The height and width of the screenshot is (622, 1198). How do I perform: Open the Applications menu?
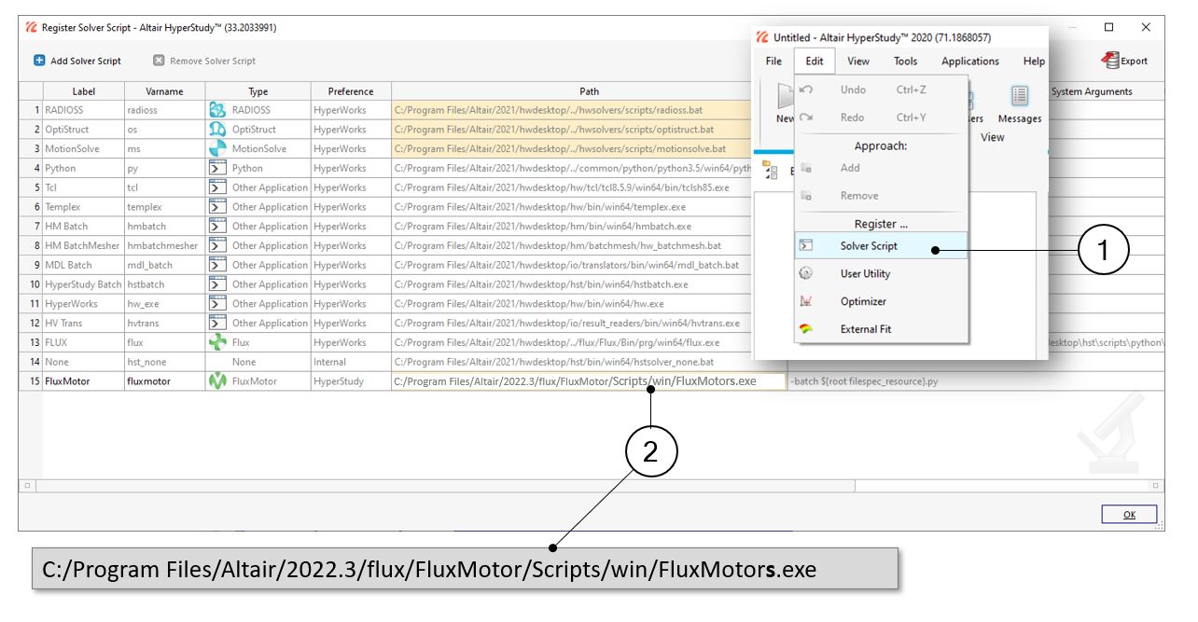click(x=969, y=62)
